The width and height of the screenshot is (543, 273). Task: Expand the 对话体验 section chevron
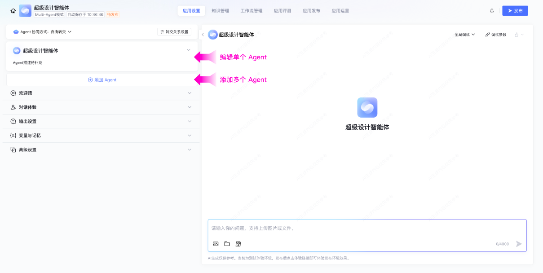coord(190,107)
